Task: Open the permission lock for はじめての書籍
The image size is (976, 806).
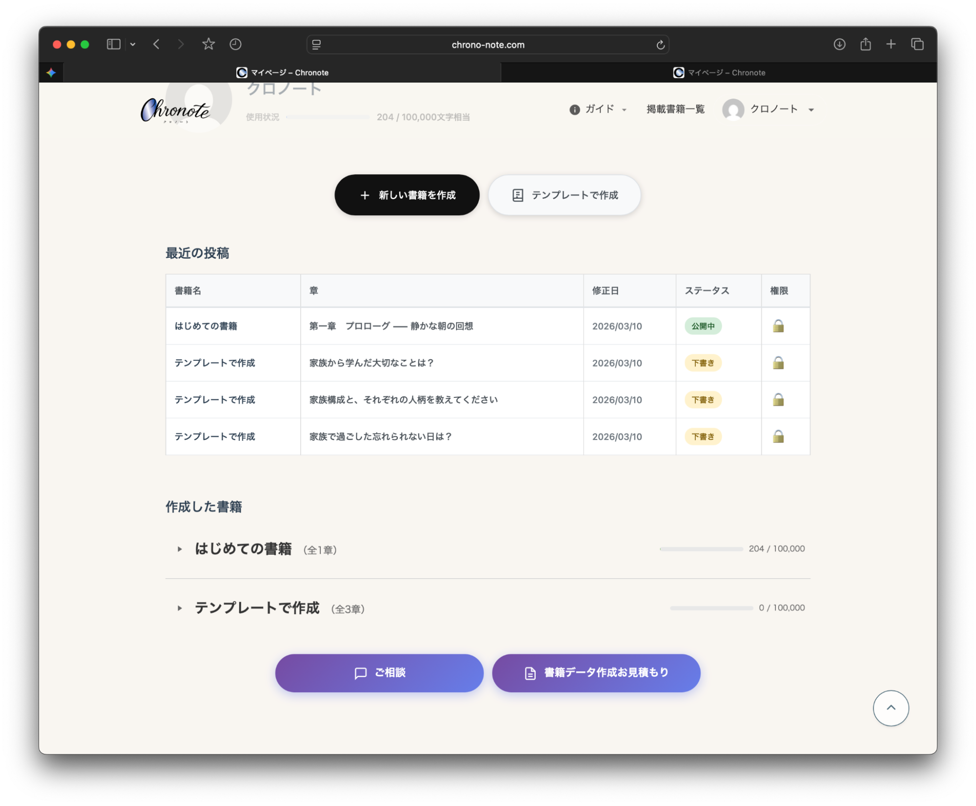Action: point(779,326)
